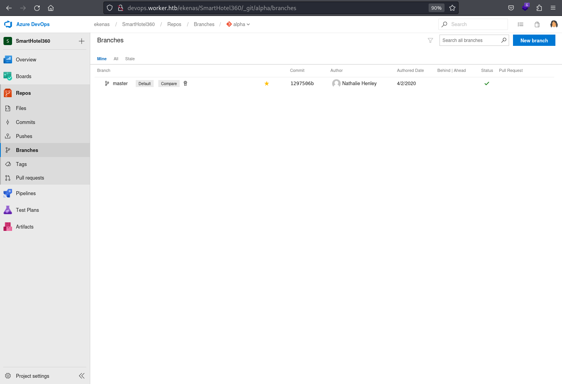Click the Repos breadcrumb link
562x384 pixels.
pyautogui.click(x=174, y=24)
